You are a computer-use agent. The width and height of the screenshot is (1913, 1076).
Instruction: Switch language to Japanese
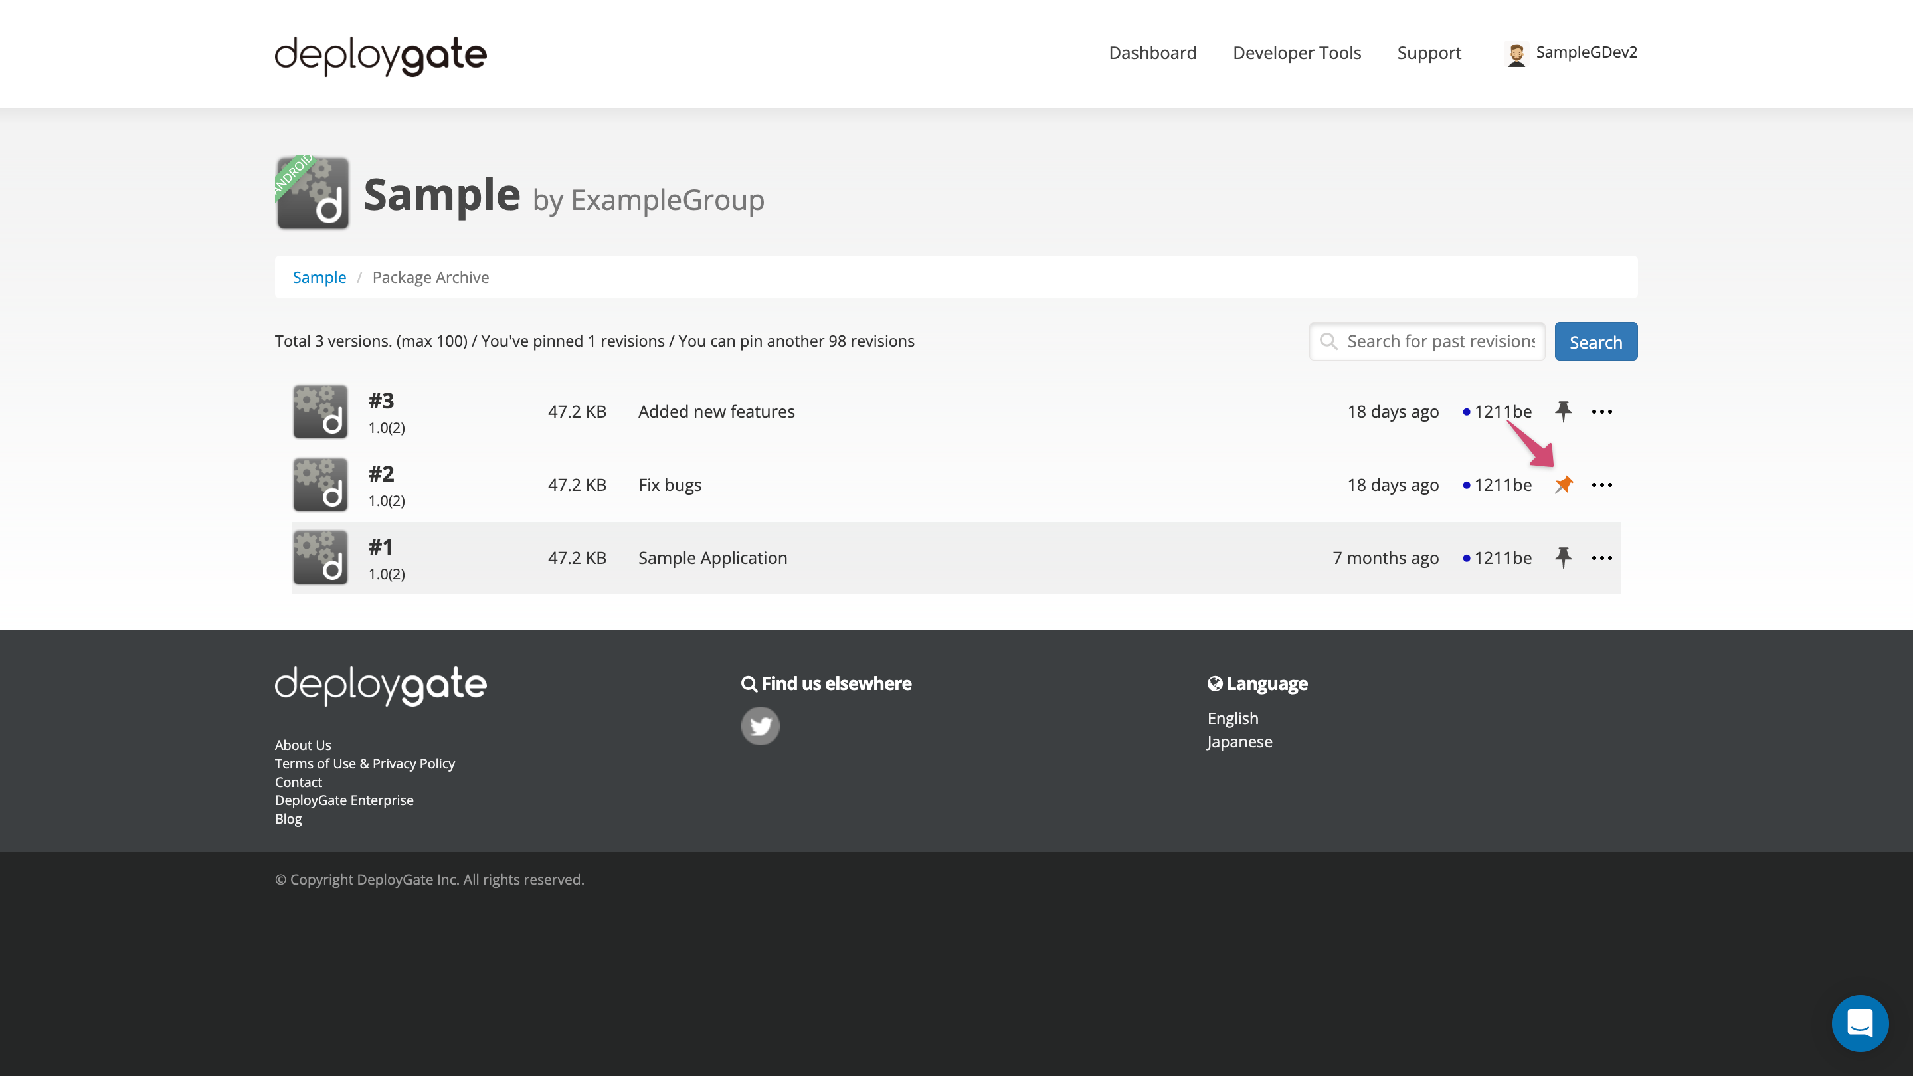1239,741
